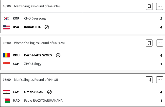Click the Egypt flag icon
The width and height of the screenshot is (165, 107).
click(6, 92)
